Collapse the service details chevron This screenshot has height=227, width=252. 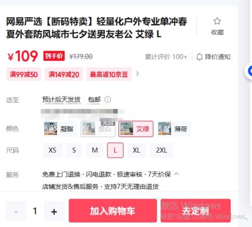pyautogui.click(x=176, y=174)
